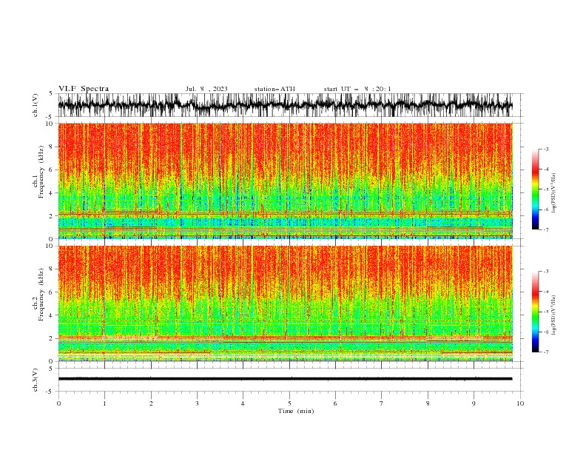
Task: Click the "start UT = 8:20:1" header text
Action: [x=357, y=89]
